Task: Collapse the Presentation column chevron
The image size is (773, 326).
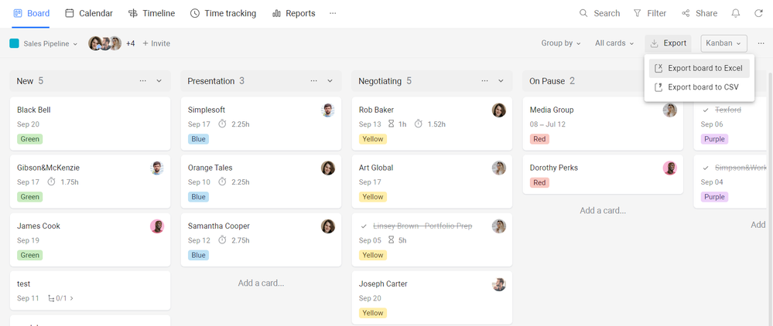Action: click(330, 81)
